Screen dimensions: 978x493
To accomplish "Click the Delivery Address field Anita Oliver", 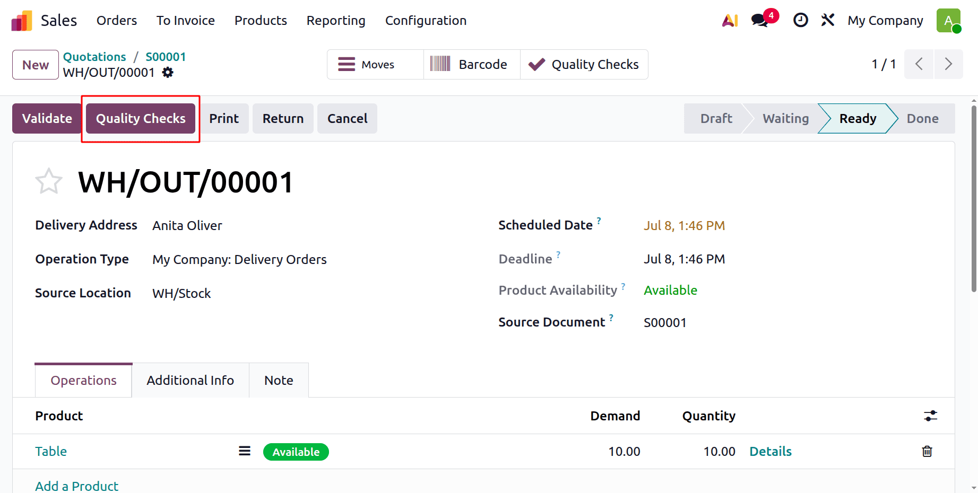I will pos(187,225).
